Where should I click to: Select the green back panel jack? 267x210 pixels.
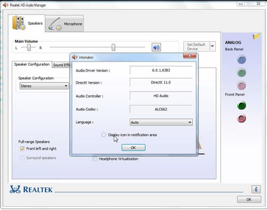(241, 72)
